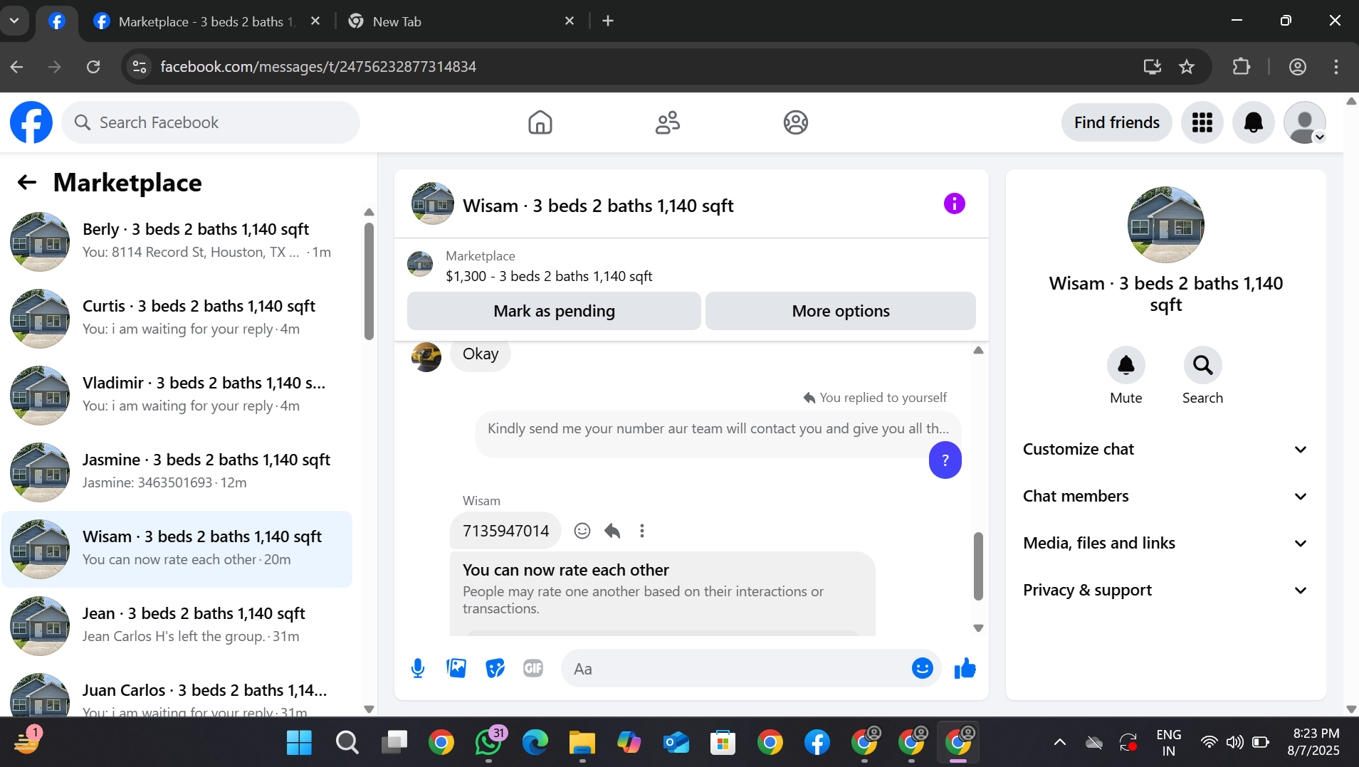Screen dimensions: 1359x767
Task: Open Microsoft Edge from the taskbar
Action: pyautogui.click(x=535, y=743)
